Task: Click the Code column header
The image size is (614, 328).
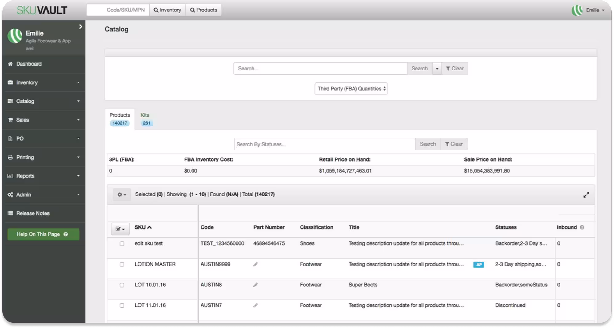Action: point(207,227)
